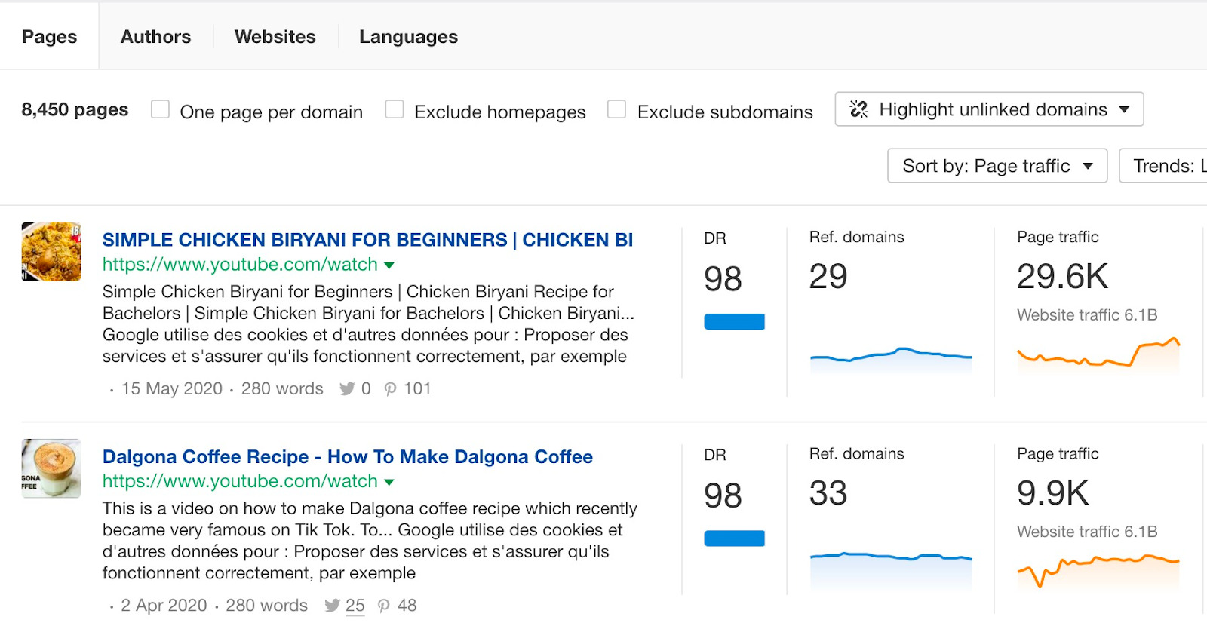The image size is (1207, 632).
Task: Click the DR 98 blue bar for biryani
Action: point(734,322)
